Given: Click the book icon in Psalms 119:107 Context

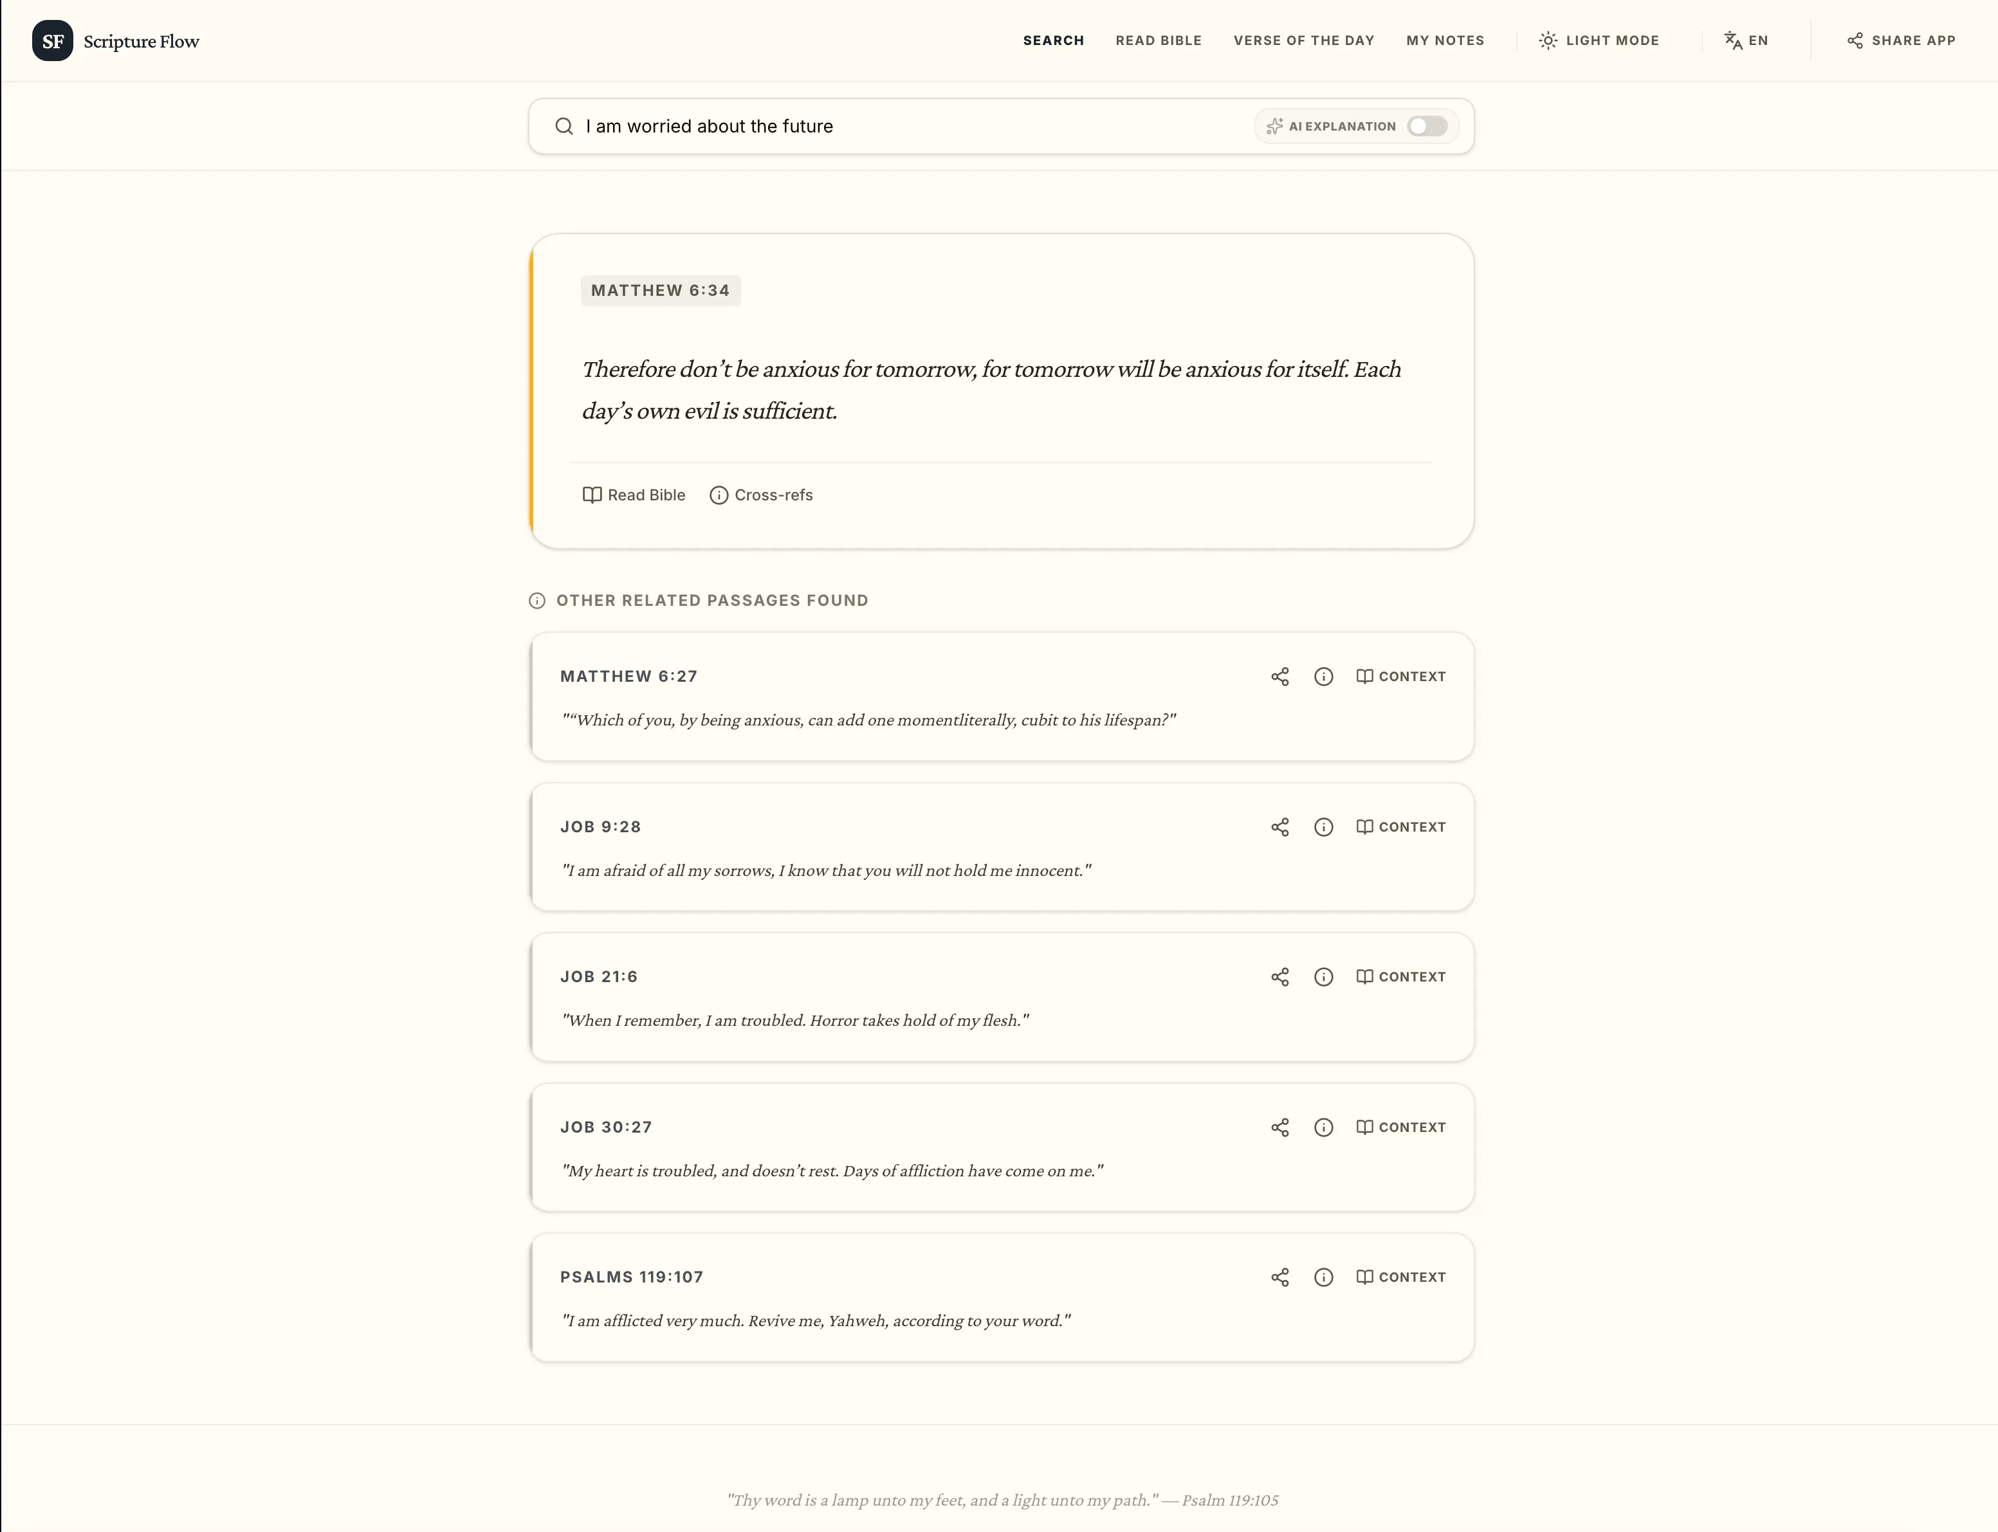Looking at the screenshot, I should [x=1364, y=1277].
